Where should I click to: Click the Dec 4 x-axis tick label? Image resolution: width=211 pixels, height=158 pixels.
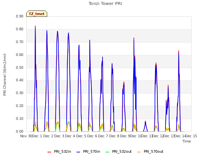pos(70,136)
